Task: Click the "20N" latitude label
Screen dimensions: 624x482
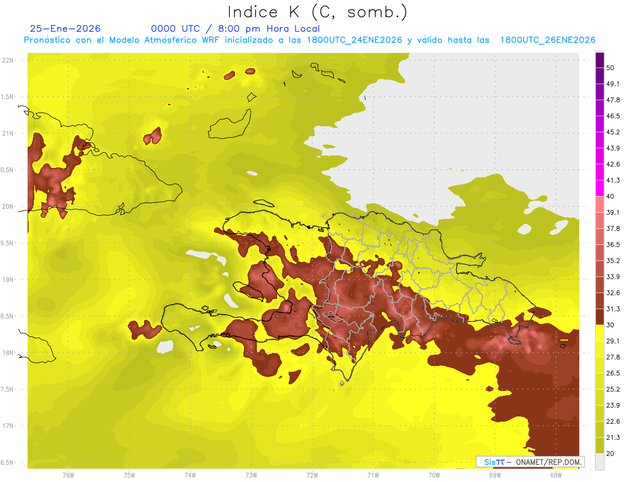Action: click(8, 206)
